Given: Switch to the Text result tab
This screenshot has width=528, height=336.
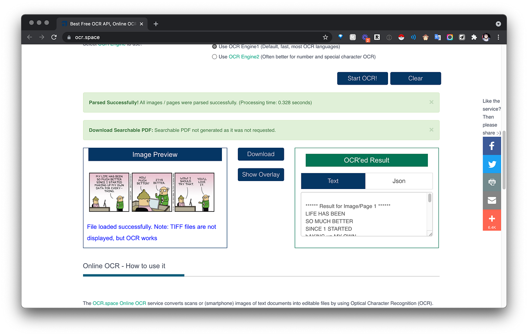Looking at the screenshot, I should 333,181.
